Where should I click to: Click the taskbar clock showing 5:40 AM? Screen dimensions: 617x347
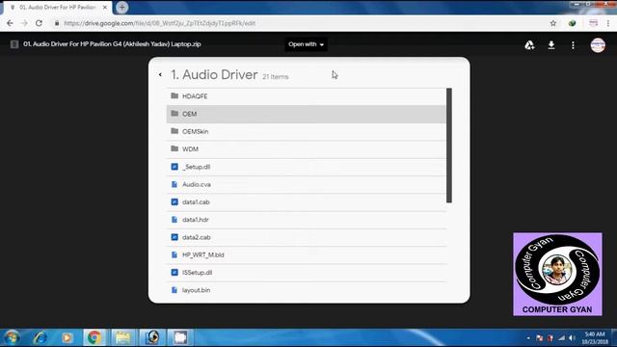click(595, 338)
